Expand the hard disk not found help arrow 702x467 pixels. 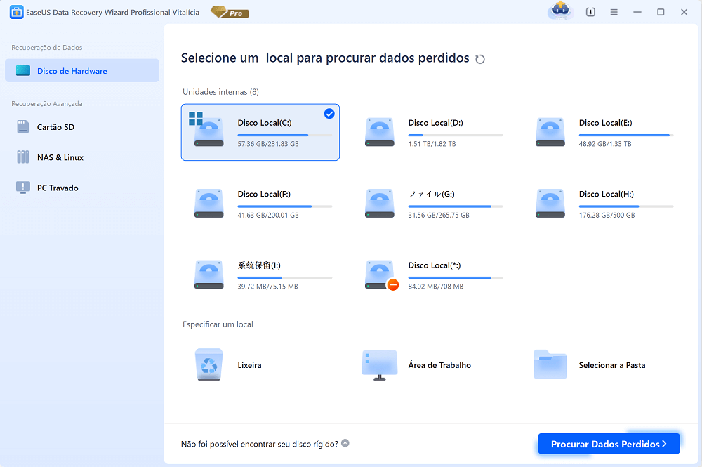pyautogui.click(x=345, y=444)
